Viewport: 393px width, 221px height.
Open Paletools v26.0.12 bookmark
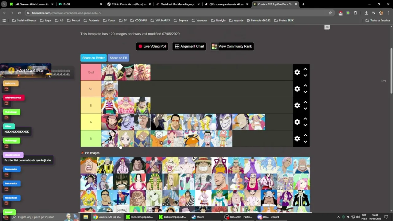tap(258, 21)
